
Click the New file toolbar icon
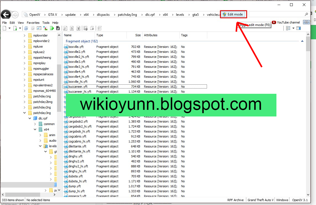click(x=4, y=28)
